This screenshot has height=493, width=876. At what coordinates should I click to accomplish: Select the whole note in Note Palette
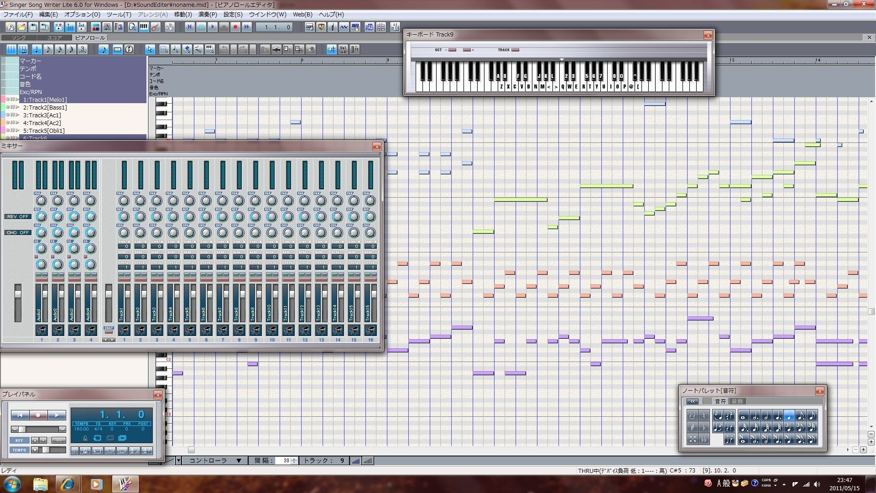743,416
